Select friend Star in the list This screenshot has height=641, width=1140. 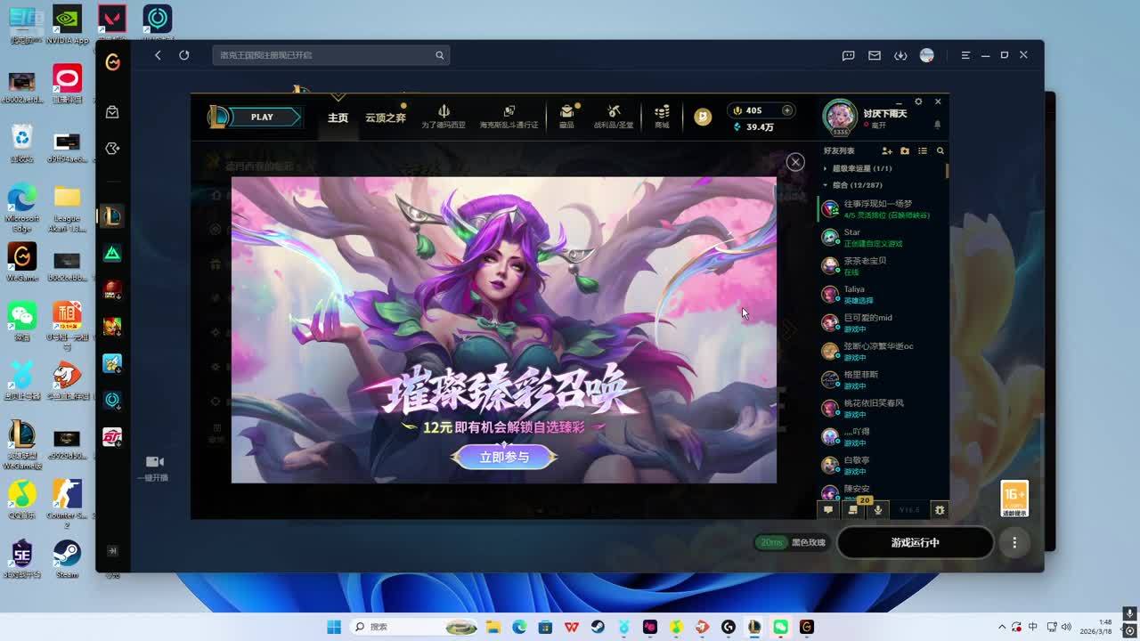click(x=882, y=238)
